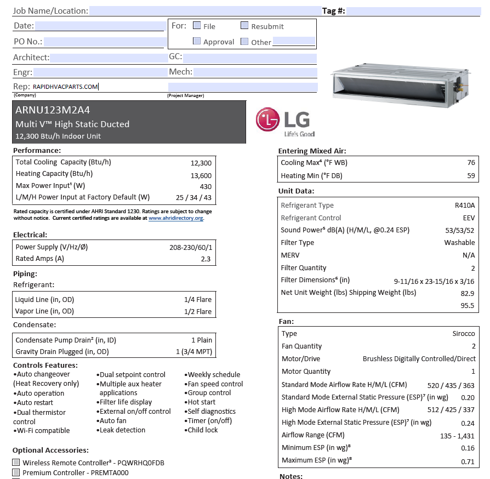This screenshot has width=490, height=479.
Task: Click the Power Supply value 208-230/60/1
Action: click(x=191, y=248)
